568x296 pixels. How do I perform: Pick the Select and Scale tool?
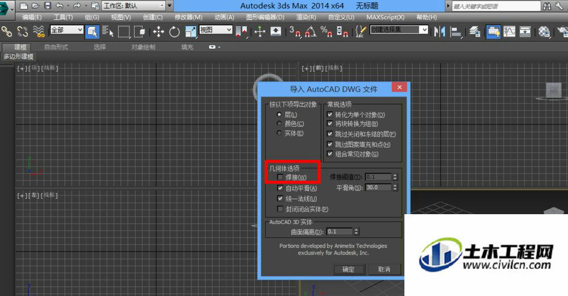tap(190, 32)
